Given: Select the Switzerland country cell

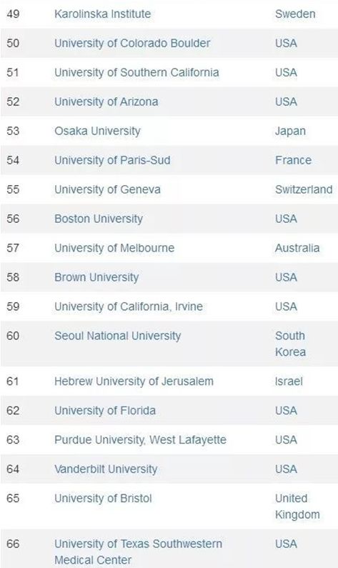Looking at the screenshot, I should 304,189.
